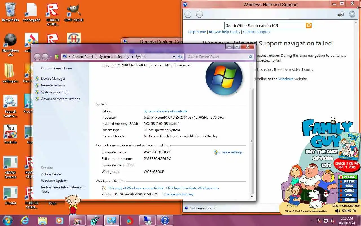The height and width of the screenshot is (226, 361).
Task: Click the muted volume icon in the tray
Action: (x=333, y=221)
